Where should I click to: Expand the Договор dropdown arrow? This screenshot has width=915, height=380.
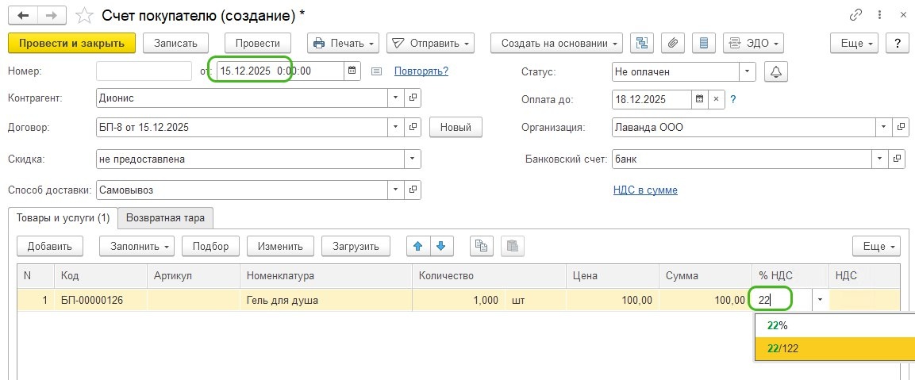coord(396,127)
